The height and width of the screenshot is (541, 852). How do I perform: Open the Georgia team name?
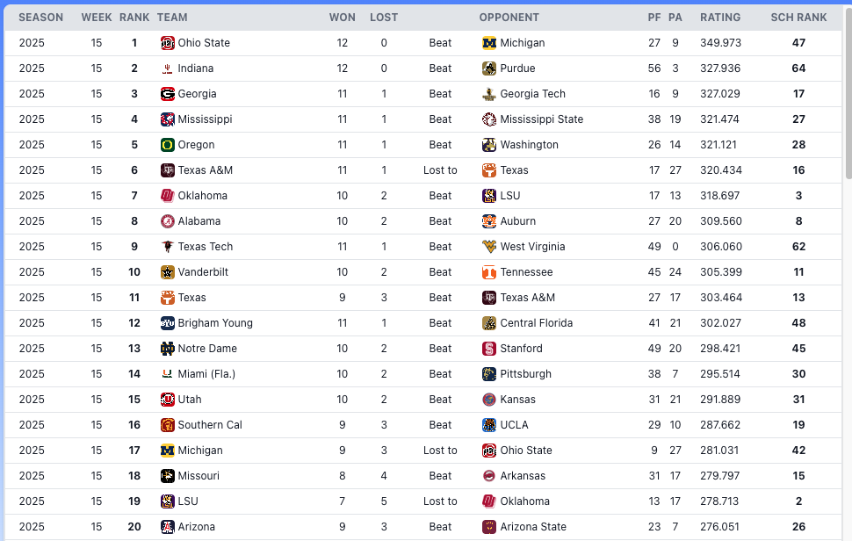197,94
